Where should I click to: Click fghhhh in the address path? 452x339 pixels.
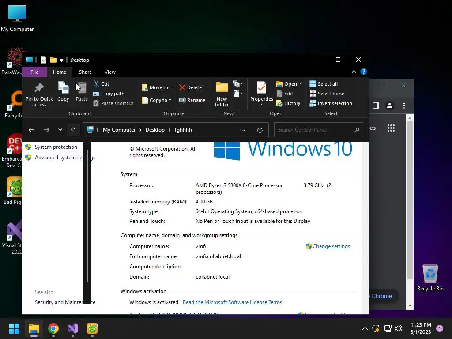click(x=183, y=130)
